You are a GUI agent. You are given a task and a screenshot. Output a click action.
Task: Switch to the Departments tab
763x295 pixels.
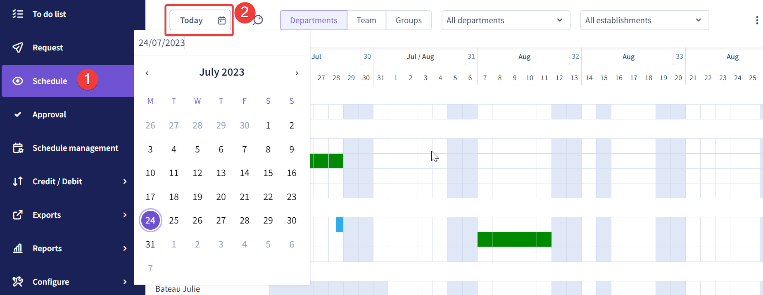click(314, 20)
